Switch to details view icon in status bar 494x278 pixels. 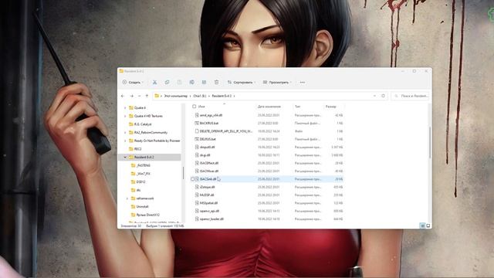click(x=422, y=225)
